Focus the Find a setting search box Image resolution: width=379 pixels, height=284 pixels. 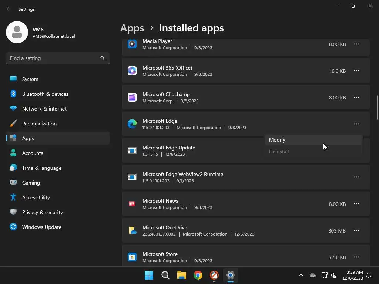[x=54, y=58]
